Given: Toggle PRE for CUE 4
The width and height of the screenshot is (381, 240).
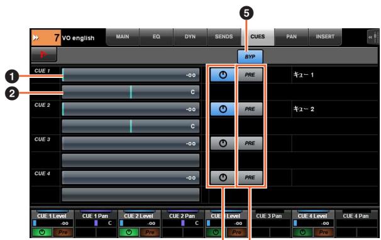Looking at the screenshot, I should [250, 178].
